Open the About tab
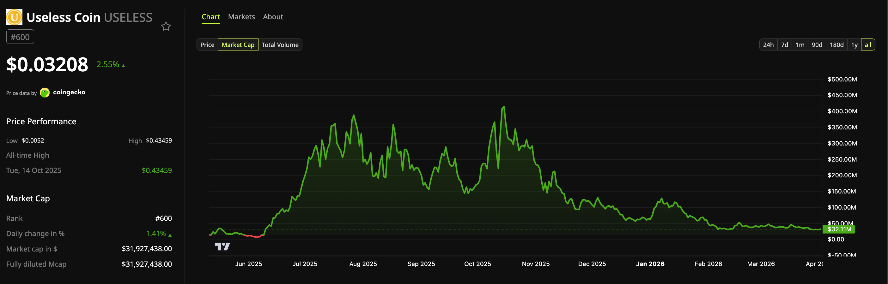Viewport: 888px width, 284px height. tap(273, 17)
